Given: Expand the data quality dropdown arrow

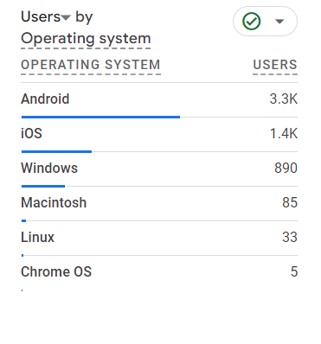Looking at the screenshot, I should 279,22.
